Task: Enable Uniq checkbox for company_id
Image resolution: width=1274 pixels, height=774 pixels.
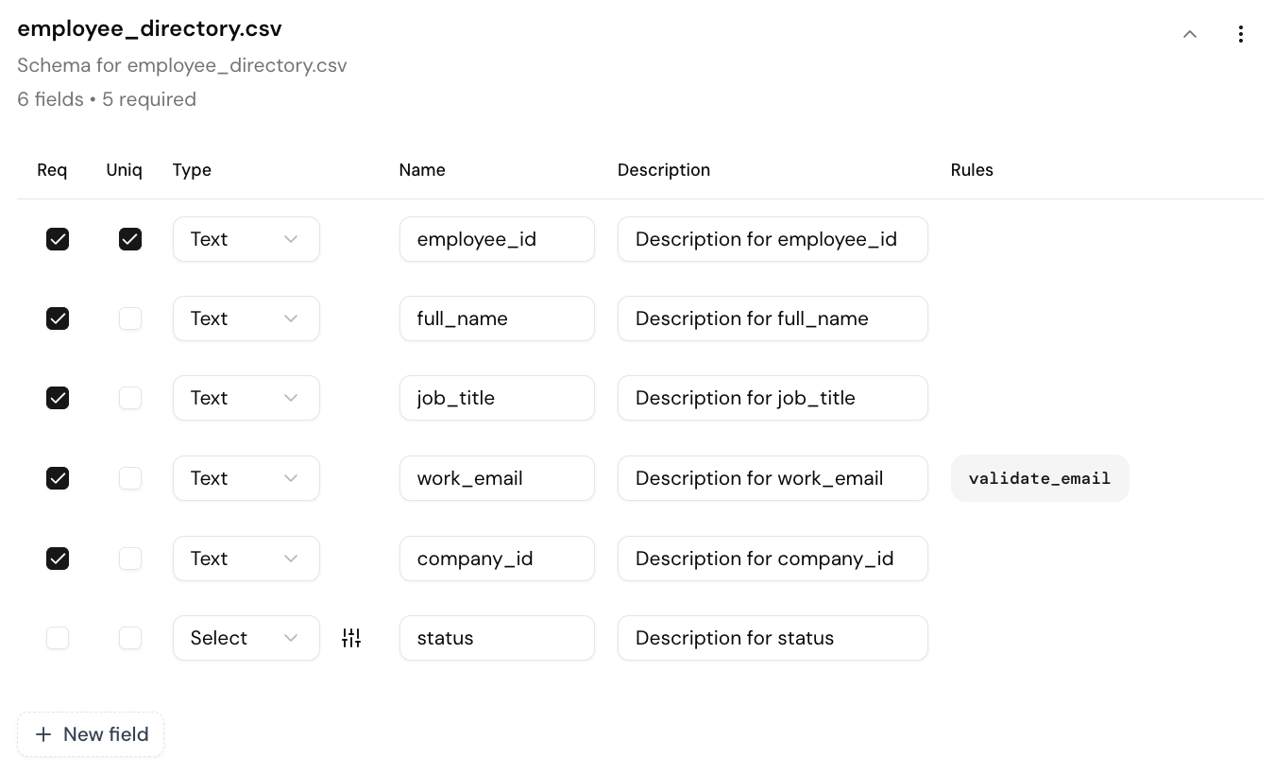Action: [130, 559]
